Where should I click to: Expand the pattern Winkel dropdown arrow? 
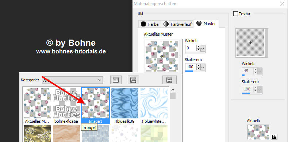tap(203, 48)
